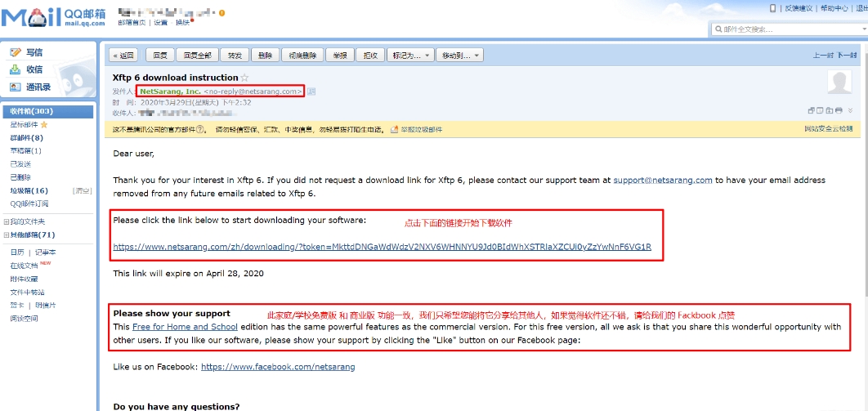Screen dimensions: 868x411
Task: Click the mobile phone icon in header
Action: tap(773, 7)
